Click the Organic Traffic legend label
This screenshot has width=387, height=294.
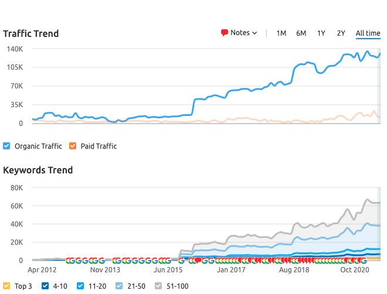[x=38, y=146]
